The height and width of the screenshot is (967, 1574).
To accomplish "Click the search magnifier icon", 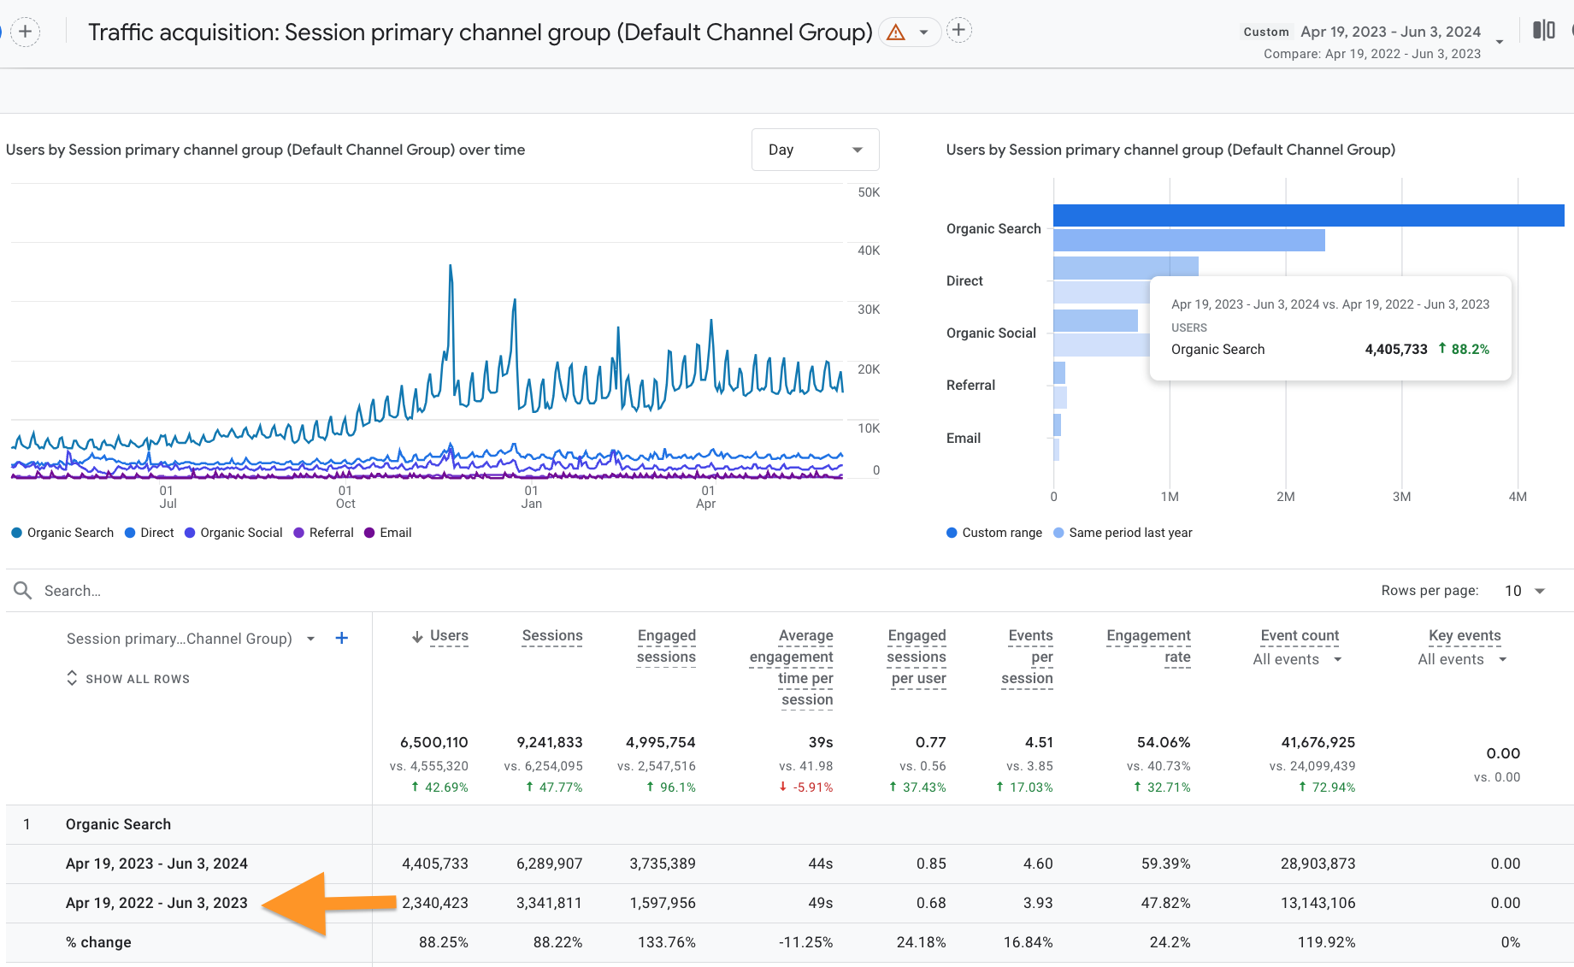I will [22, 591].
